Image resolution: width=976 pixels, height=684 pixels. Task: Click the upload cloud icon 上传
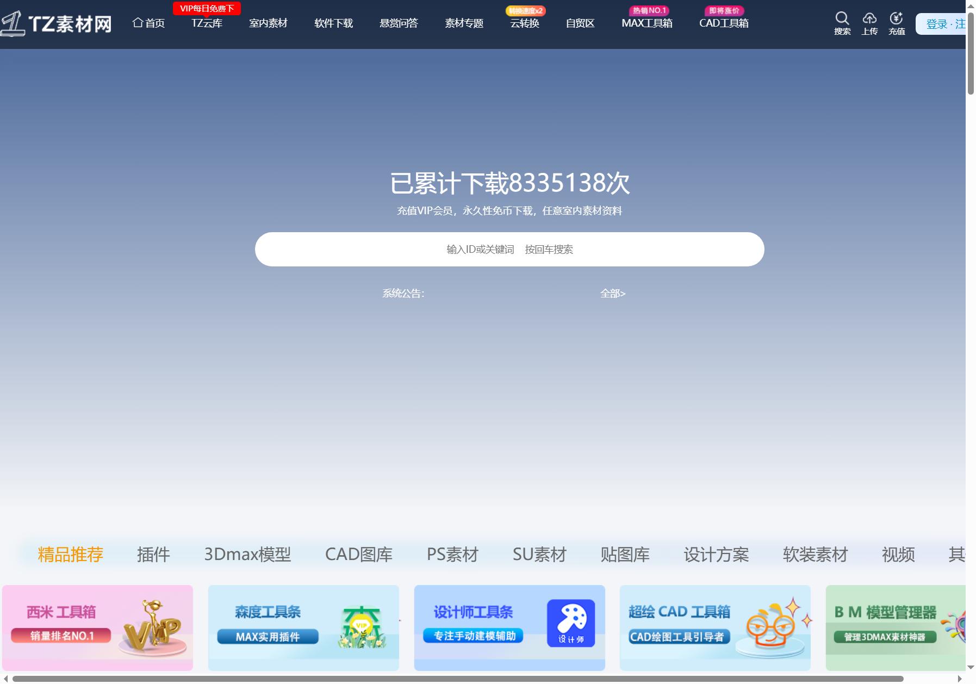pyautogui.click(x=869, y=18)
